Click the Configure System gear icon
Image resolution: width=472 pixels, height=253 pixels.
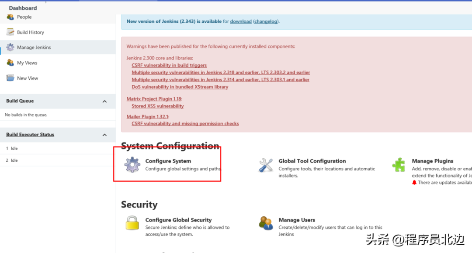pyautogui.click(x=132, y=165)
